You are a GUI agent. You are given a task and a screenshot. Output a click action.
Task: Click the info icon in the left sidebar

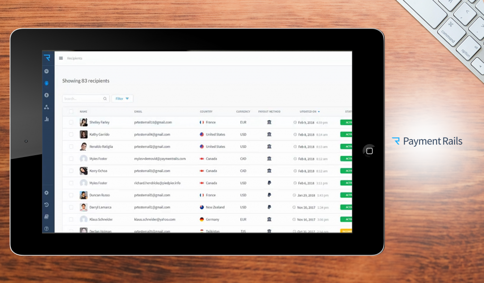pos(46,95)
